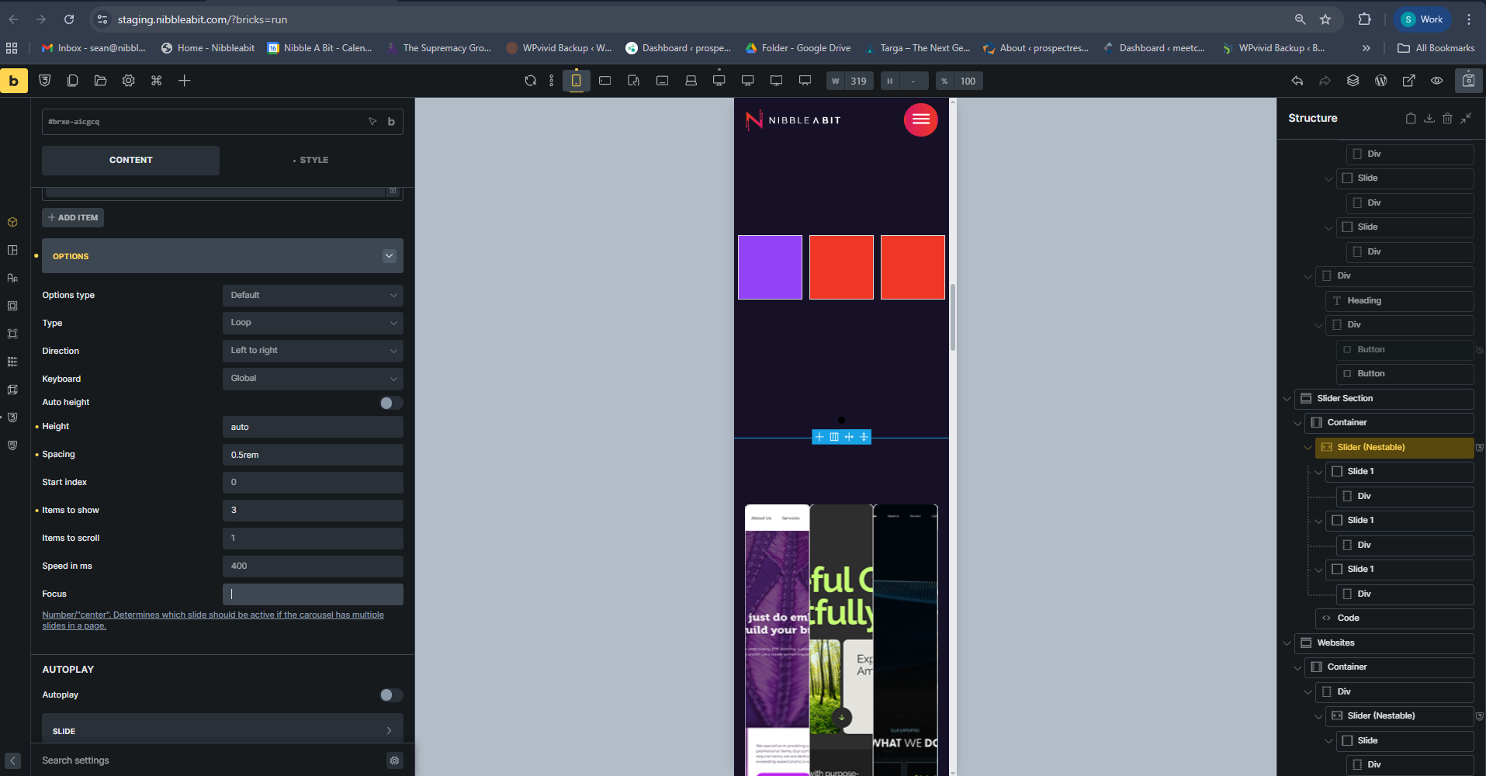
Task: Open the settings gear in top toolbar
Action: [x=129, y=81]
